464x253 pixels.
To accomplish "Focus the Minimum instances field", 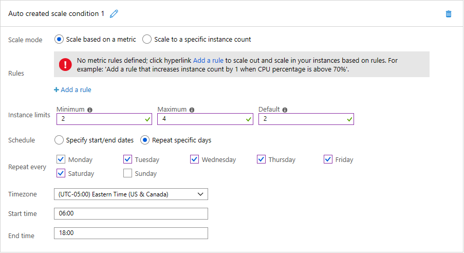I will (x=104, y=119).
